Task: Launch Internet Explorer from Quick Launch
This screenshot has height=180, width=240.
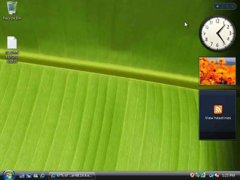Action: 43,175
